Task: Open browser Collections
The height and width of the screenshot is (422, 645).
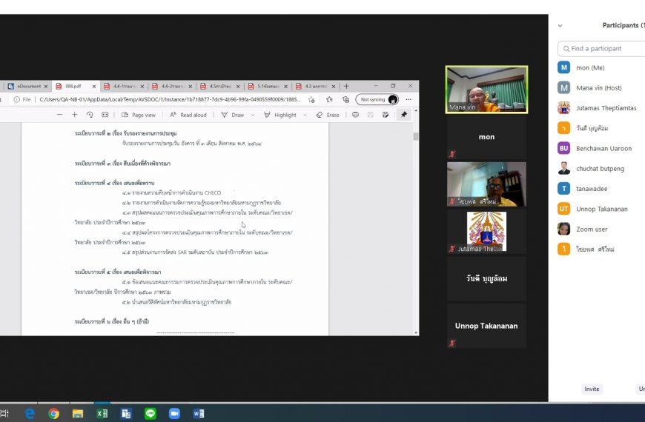Action: click(346, 99)
